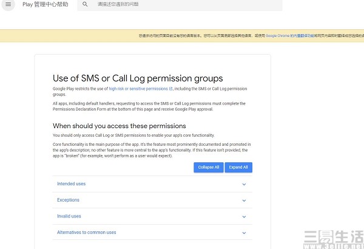Expand Alternatives to common uses label
This screenshot has height=249, width=364.
point(86,233)
